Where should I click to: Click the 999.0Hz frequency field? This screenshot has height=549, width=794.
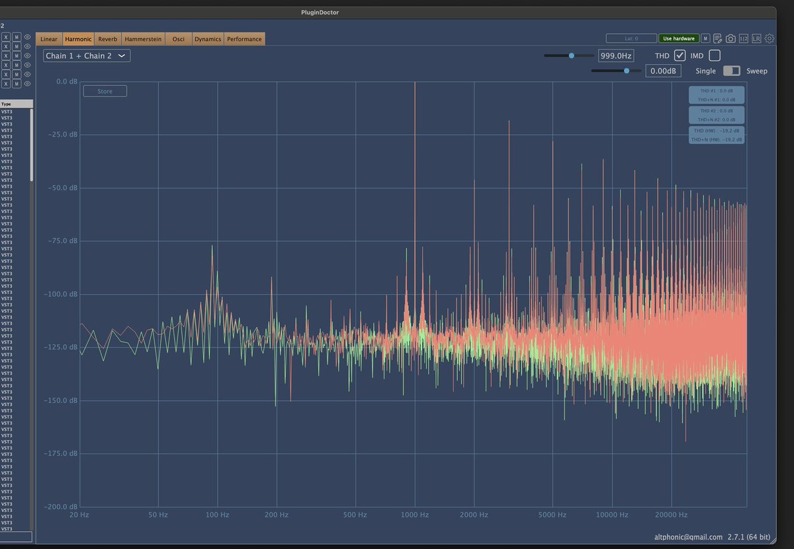617,55
